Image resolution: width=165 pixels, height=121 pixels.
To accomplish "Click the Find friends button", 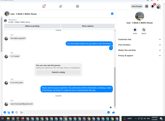I will coord(137,6).
